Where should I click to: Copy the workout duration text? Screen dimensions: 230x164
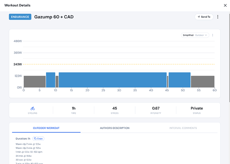click(38, 138)
